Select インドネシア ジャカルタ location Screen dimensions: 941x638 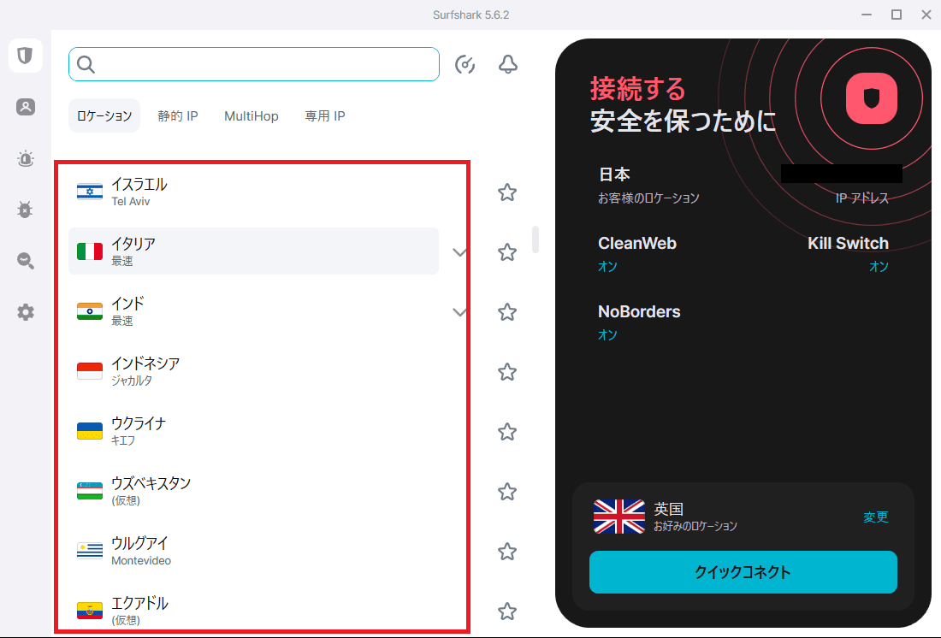click(x=253, y=371)
